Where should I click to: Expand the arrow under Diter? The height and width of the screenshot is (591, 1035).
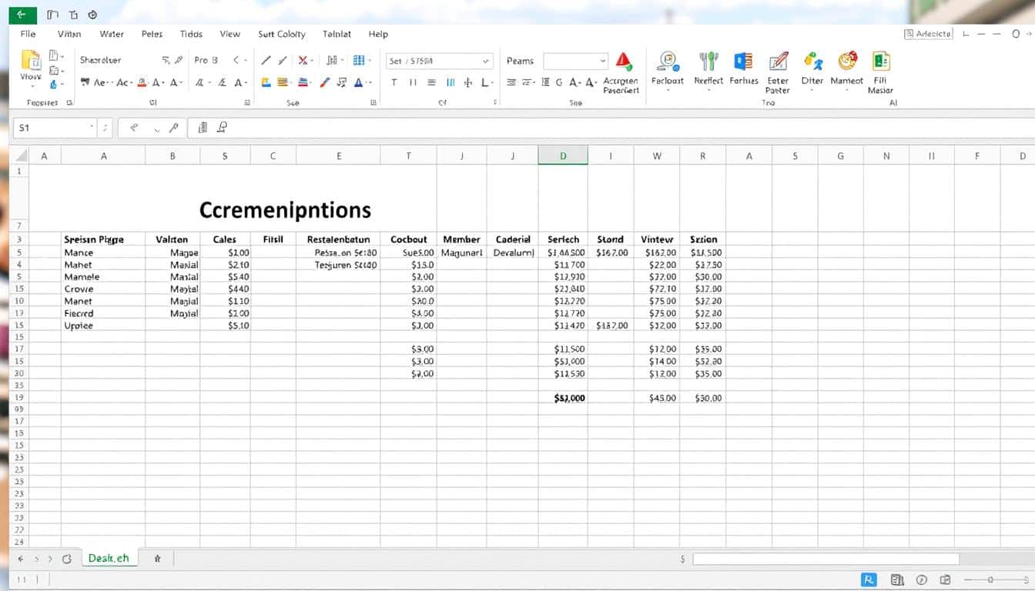pos(812,91)
